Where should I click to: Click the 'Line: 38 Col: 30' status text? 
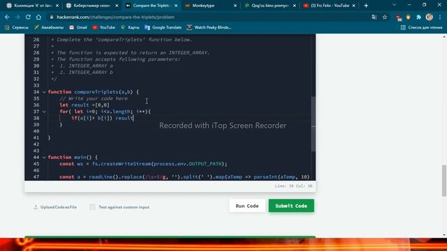click(x=293, y=186)
